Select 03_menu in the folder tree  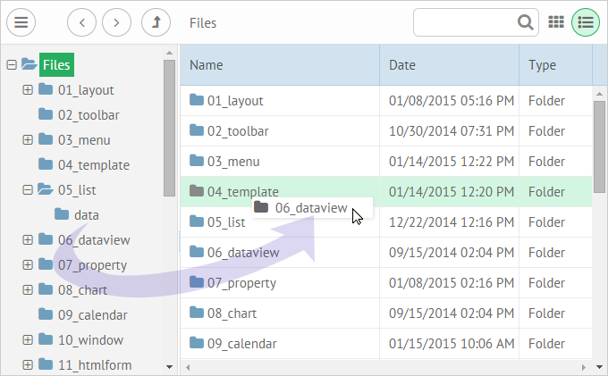click(84, 140)
